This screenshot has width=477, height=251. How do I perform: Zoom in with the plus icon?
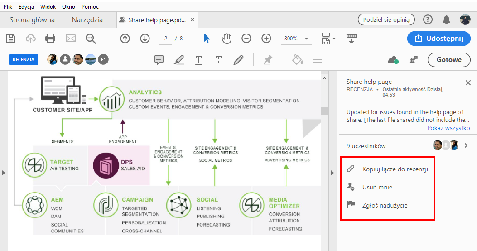pos(266,39)
